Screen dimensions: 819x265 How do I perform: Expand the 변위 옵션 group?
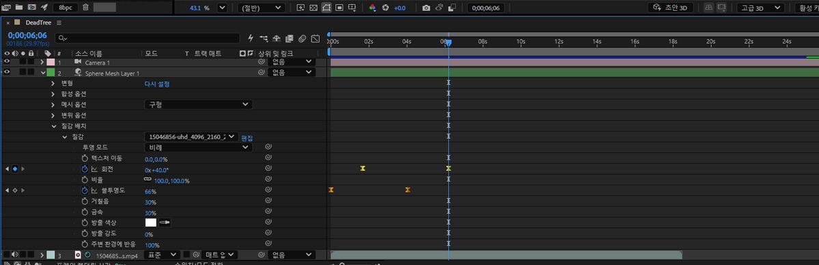pos(53,115)
